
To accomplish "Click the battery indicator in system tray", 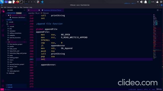I will point(149,2).
